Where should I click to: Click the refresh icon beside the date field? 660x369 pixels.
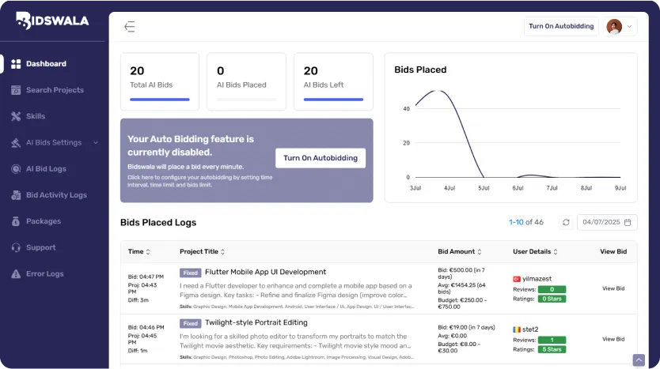click(566, 222)
